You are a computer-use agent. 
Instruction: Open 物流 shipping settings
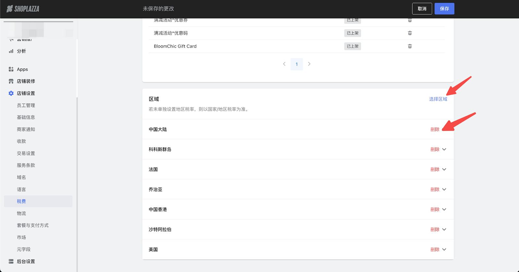[21, 214]
